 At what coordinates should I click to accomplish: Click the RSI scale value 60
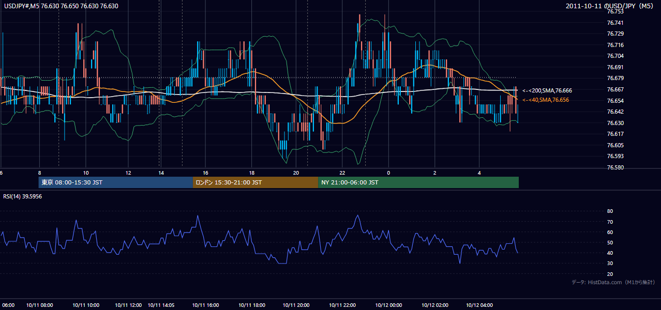[x=610, y=232]
